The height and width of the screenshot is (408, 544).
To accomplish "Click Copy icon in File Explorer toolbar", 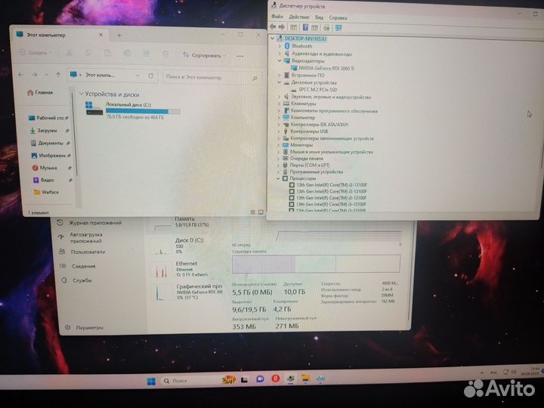I will pyautogui.click(x=88, y=53).
